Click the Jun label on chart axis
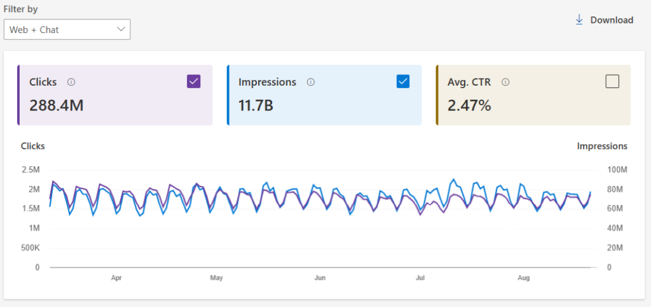Viewport: 651px width, 307px height. point(320,278)
